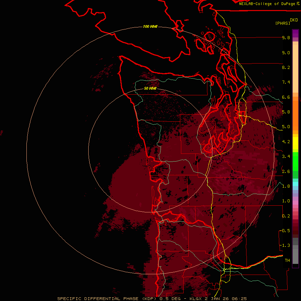Click the 0.2 scale value

coord(286,216)
